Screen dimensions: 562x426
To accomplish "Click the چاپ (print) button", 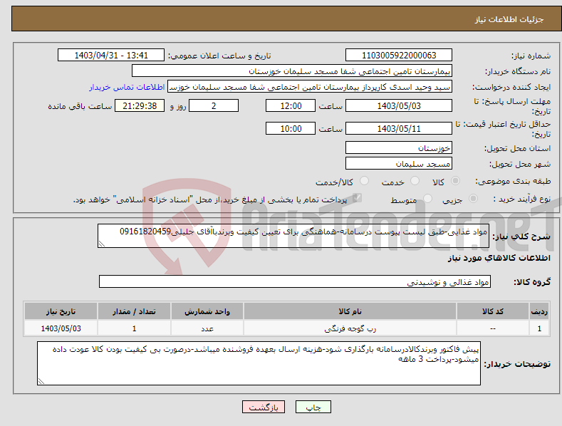I will [313, 407].
